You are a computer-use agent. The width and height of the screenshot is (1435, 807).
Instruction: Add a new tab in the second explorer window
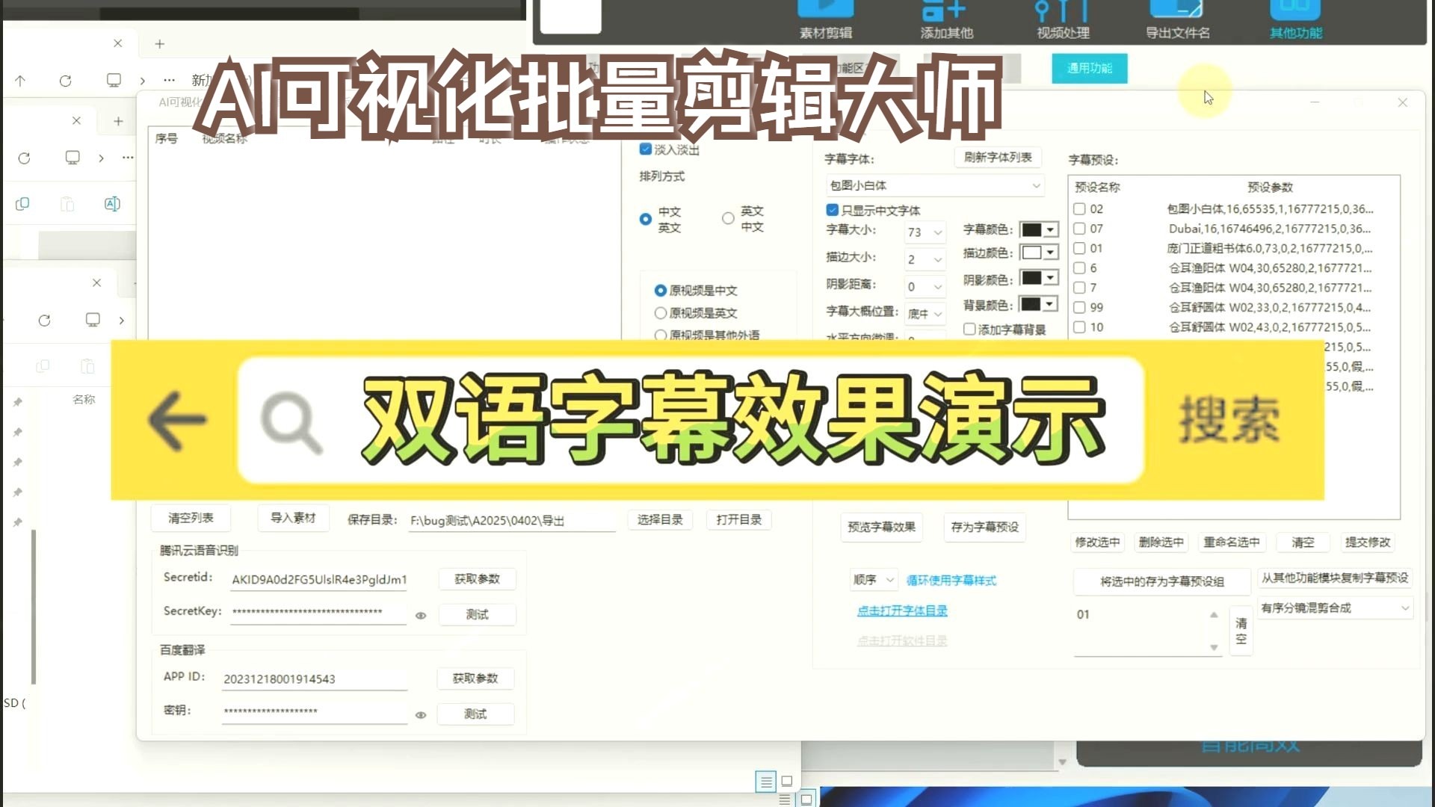tap(118, 121)
